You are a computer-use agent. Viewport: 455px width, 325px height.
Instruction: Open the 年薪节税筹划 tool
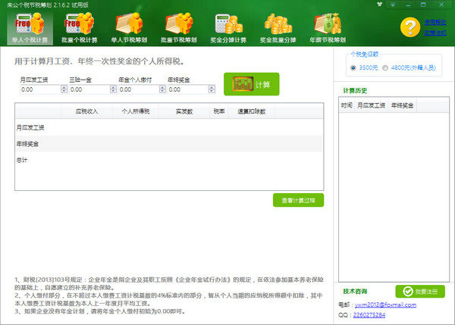(x=328, y=28)
